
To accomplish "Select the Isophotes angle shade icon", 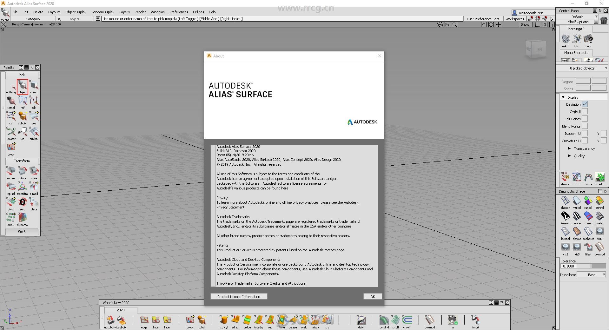I will coord(565,218).
